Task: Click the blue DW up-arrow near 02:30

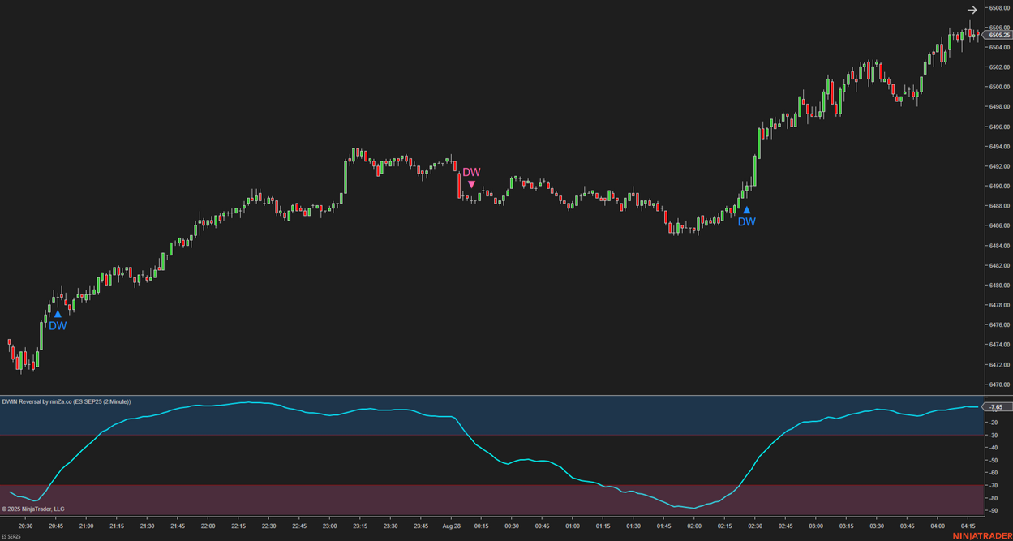Action: tap(746, 210)
